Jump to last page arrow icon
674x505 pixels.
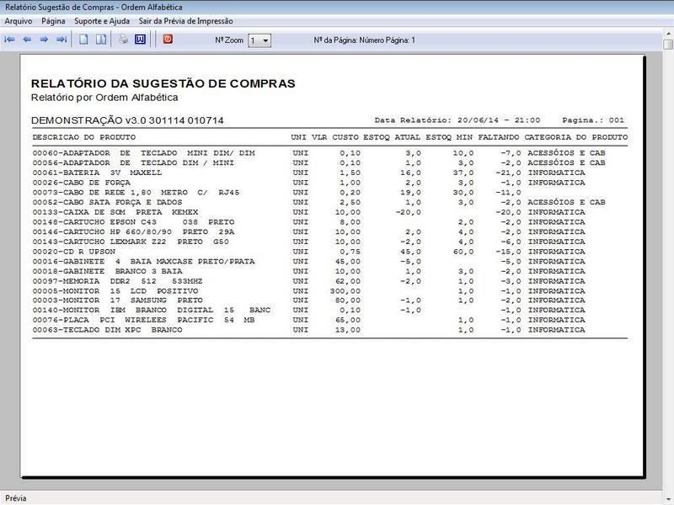coord(62,40)
